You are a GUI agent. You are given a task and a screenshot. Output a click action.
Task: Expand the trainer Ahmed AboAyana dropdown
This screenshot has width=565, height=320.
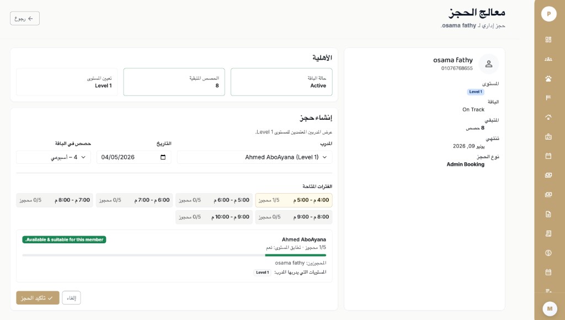coord(255,157)
